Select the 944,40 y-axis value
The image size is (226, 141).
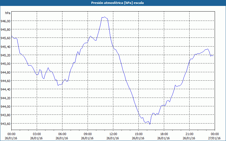(x=5, y=89)
